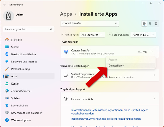The height and width of the screenshot is (127, 164).
Task: Click Contact Transfer app name text
Action: click(80, 50)
